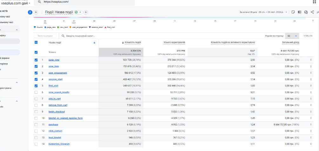Image resolution: width=319 pixels, height=151 pixels.
Task: Open the begin_checkout event link
Action: 56,112
